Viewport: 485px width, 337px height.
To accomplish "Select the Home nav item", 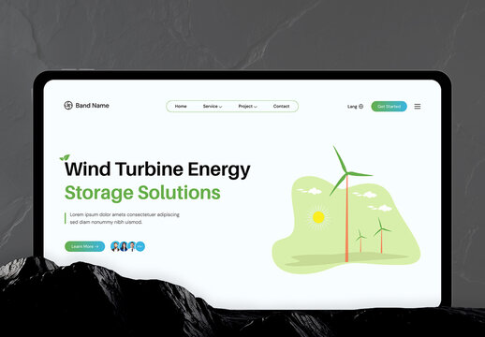I will 181,106.
